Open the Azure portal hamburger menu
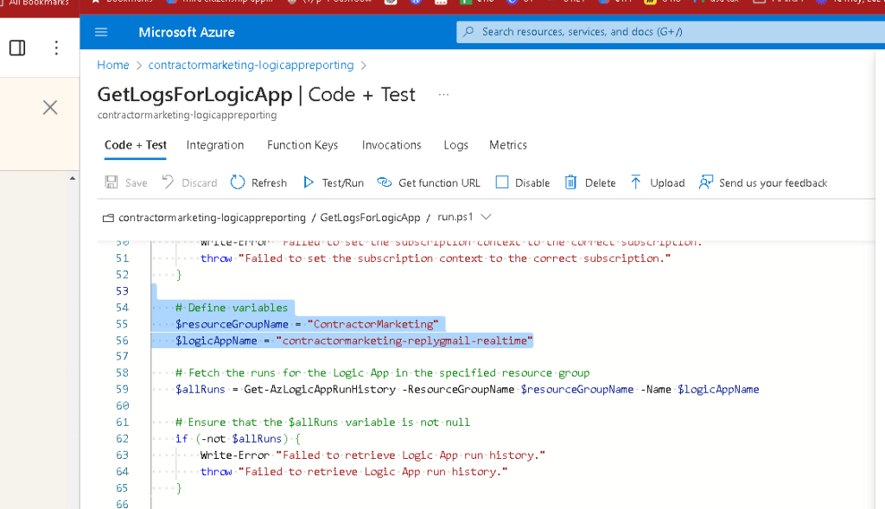This screenshot has height=509, width=885. [x=101, y=32]
